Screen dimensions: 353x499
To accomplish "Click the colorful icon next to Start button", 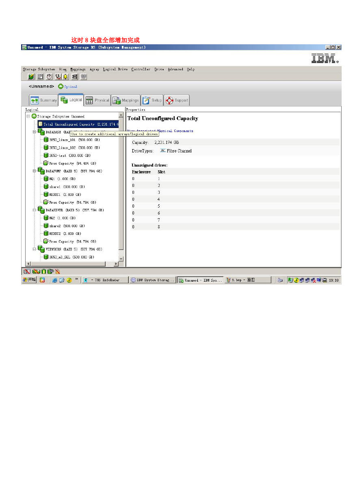I will (x=42, y=280).
